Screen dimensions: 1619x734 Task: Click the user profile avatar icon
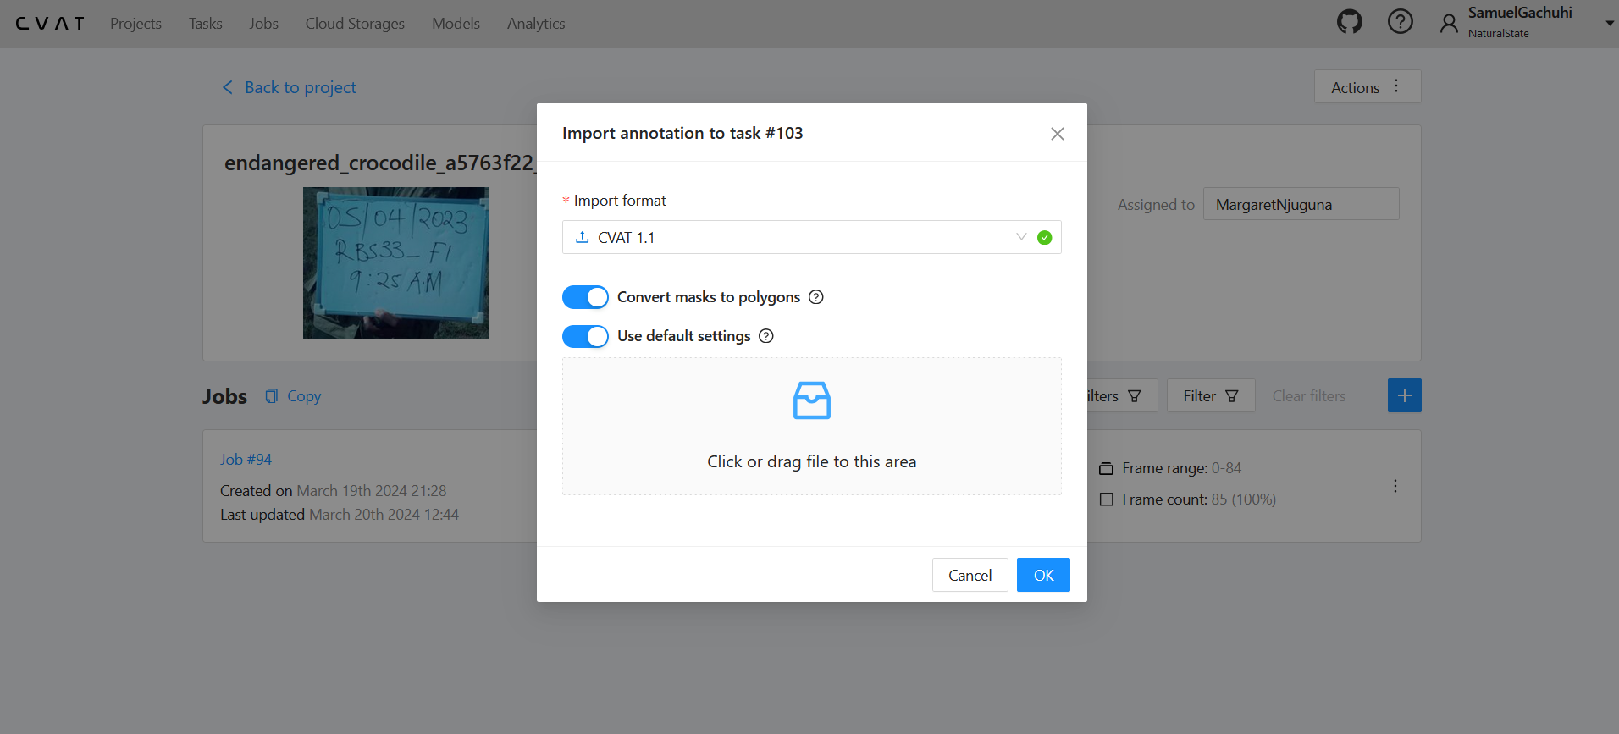point(1449,24)
